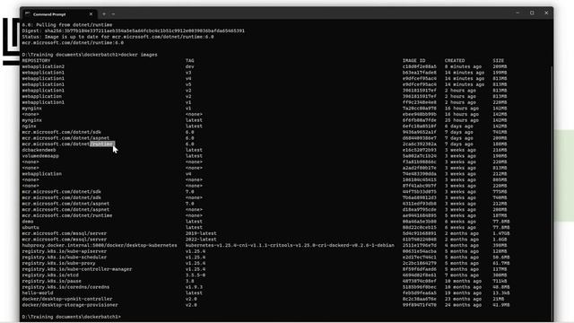Viewport: 574px width, 323px height.
Task: Click the CREATED column header
Action: coord(455,60)
